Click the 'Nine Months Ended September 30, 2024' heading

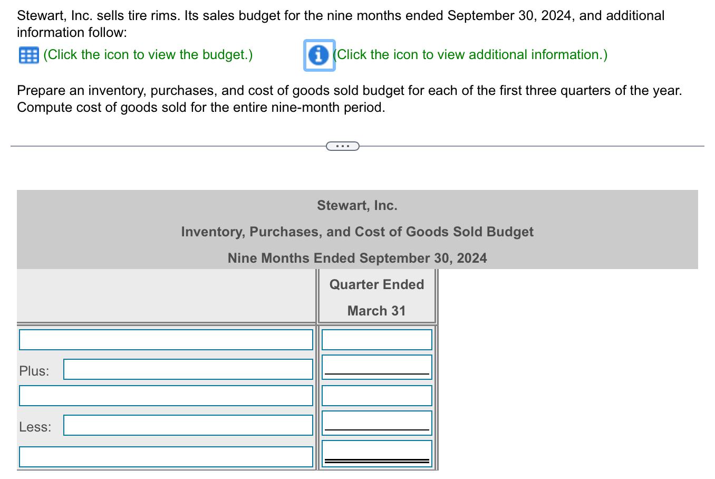click(x=357, y=258)
